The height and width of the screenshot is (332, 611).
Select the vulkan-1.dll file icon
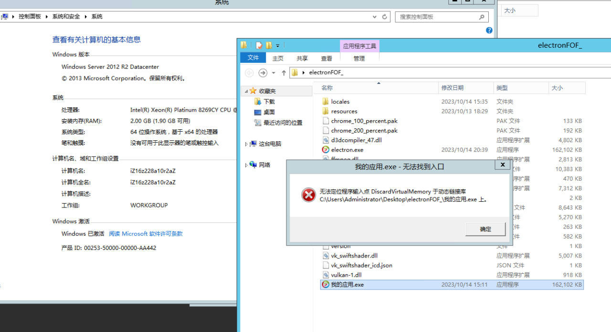(x=326, y=275)
